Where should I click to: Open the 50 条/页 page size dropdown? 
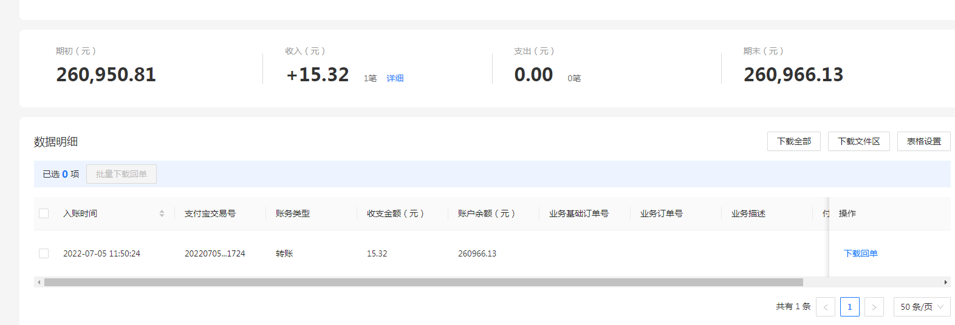(x=922, y=307)
